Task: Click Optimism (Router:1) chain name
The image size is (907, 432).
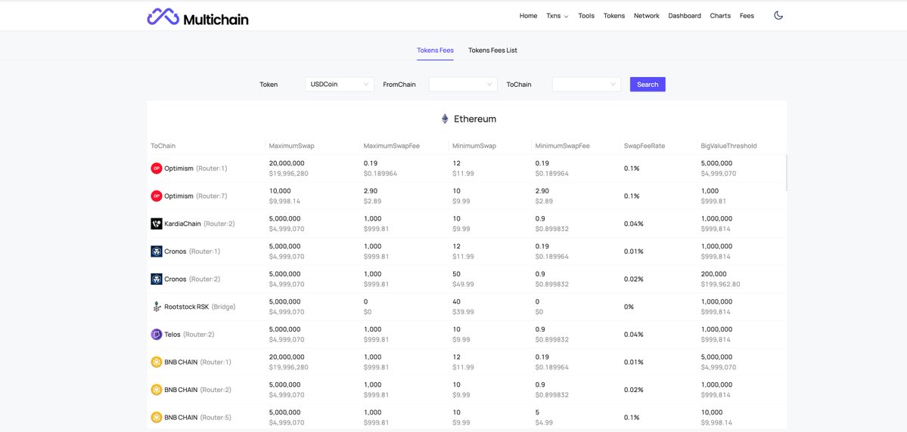Action: click(x=195, y=168)
